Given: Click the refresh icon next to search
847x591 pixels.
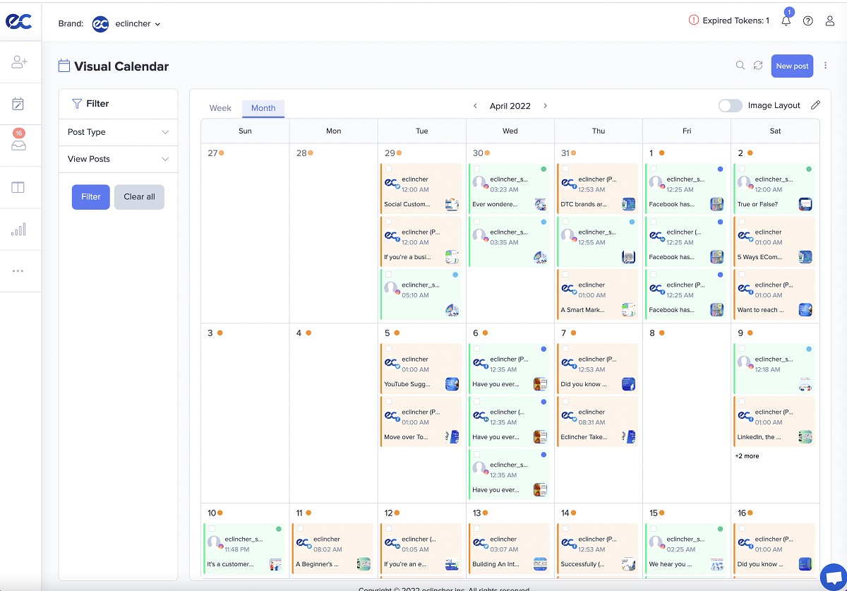Looking at the screenshot, I should 758,65.
